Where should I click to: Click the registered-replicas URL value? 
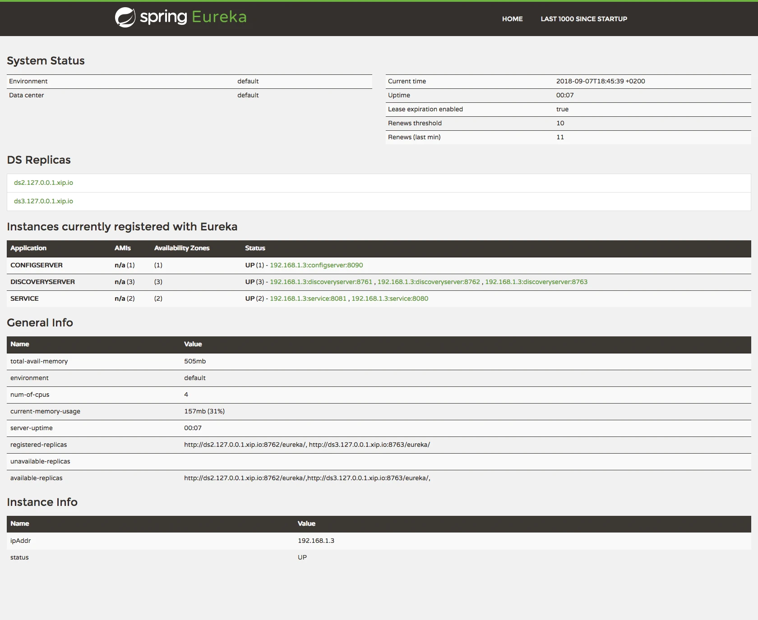[x=307, y=445]
